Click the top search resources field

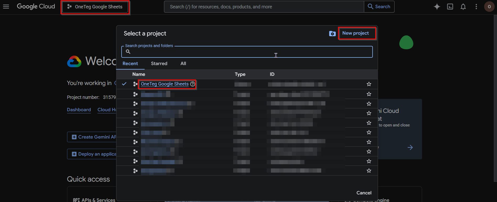[264, 7]
